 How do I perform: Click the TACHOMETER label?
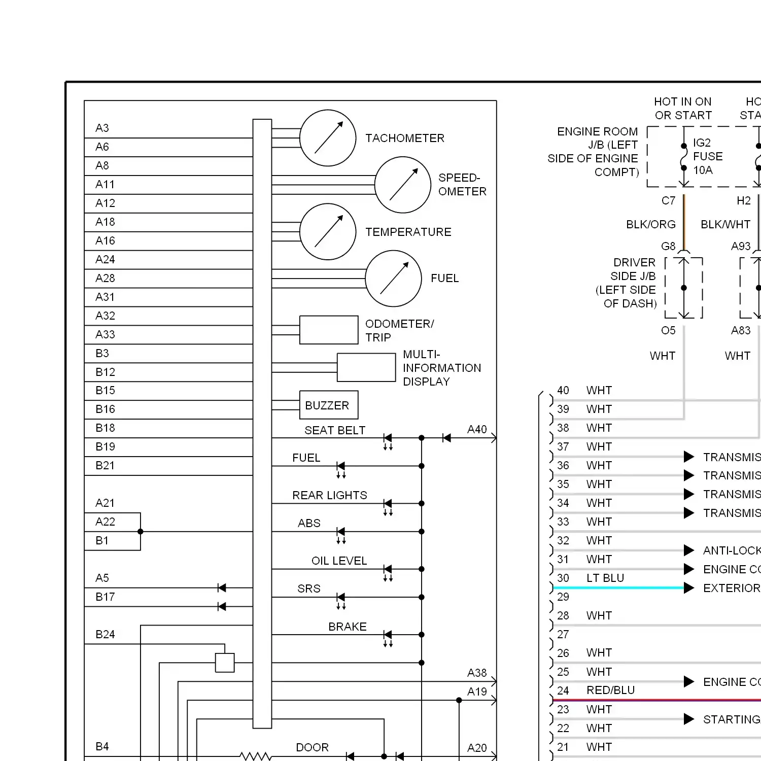pyautogui.click(x=405, y=138)
